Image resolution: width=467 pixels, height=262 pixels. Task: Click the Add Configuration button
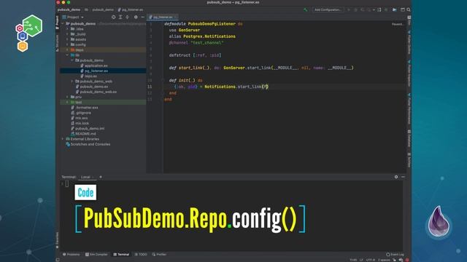tap(328, 9)
